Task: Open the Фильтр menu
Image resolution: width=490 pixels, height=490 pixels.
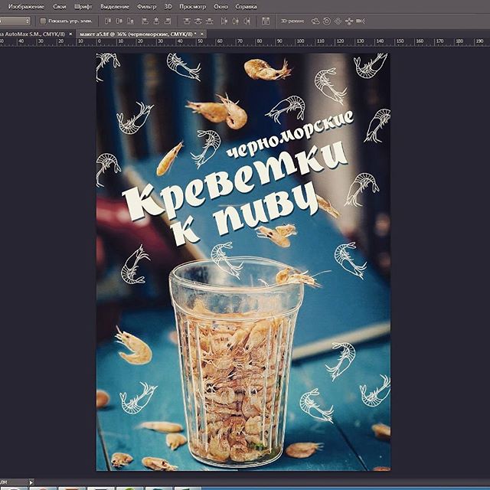Action: 146,7
